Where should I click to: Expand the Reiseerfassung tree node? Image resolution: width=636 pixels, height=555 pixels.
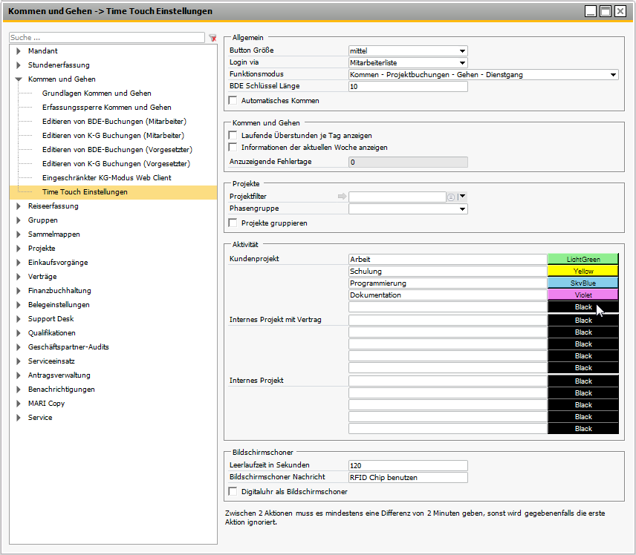pyautogui.click(x=18, y=206)
